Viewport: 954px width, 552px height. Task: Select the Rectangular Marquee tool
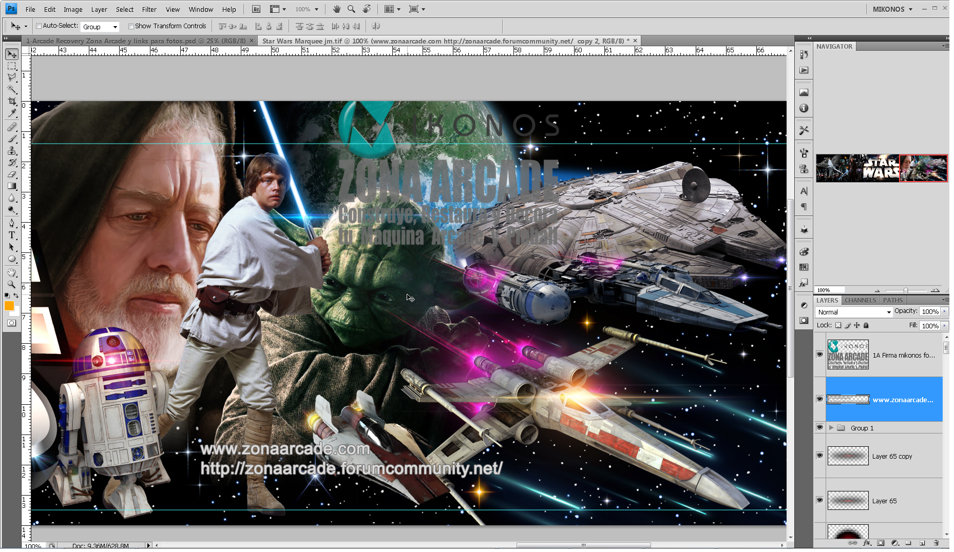(x=12, y=66)
